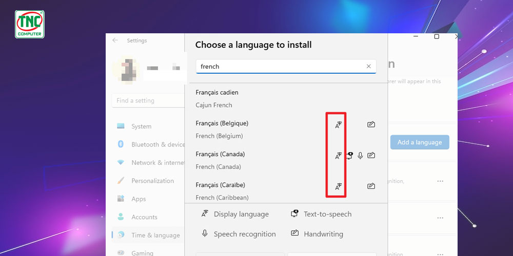Image resolution: width=513 pixels, height=256 pixels.
Task: Click the French (Belgium) subtitle text
Action: tap(219, 136)
